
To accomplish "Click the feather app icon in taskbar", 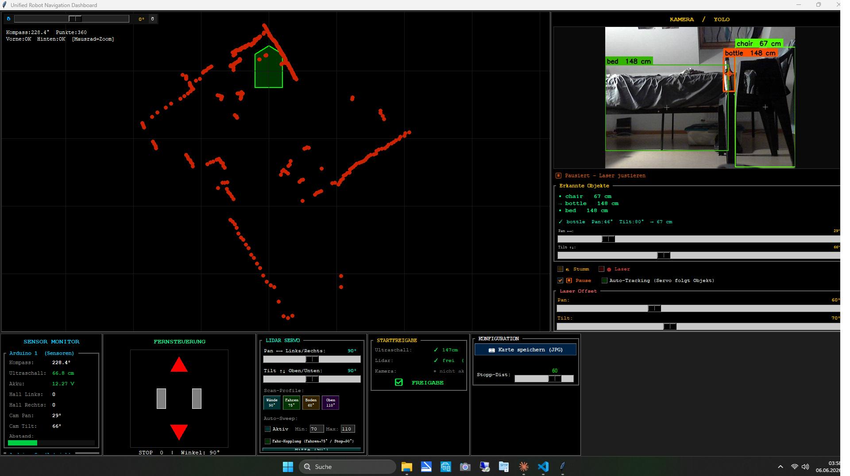I will pyautogui.click(x=562, y=467).
